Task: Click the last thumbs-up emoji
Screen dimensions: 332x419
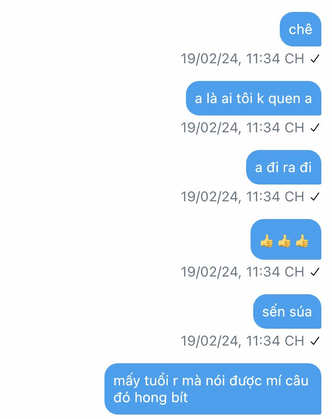Action: point(302,241)
